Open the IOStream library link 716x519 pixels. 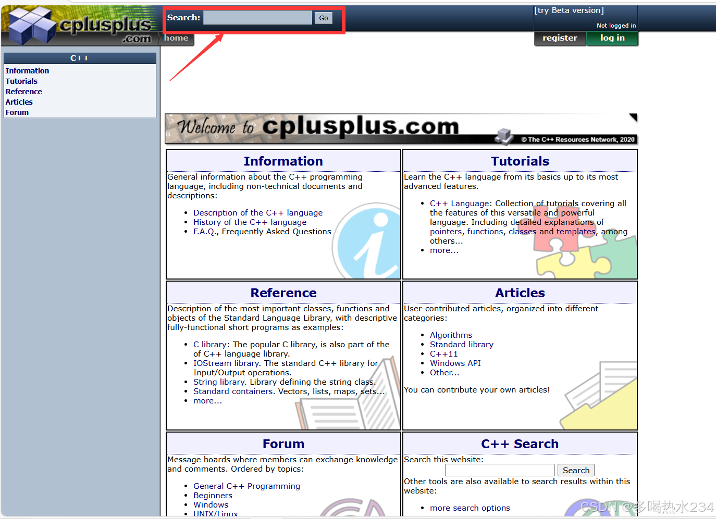click(x=226, y=363)
